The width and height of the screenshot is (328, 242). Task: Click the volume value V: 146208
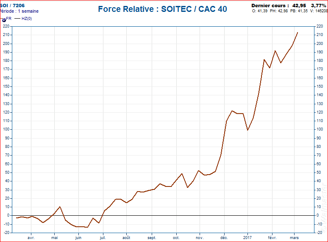click(x=319, y=11)
